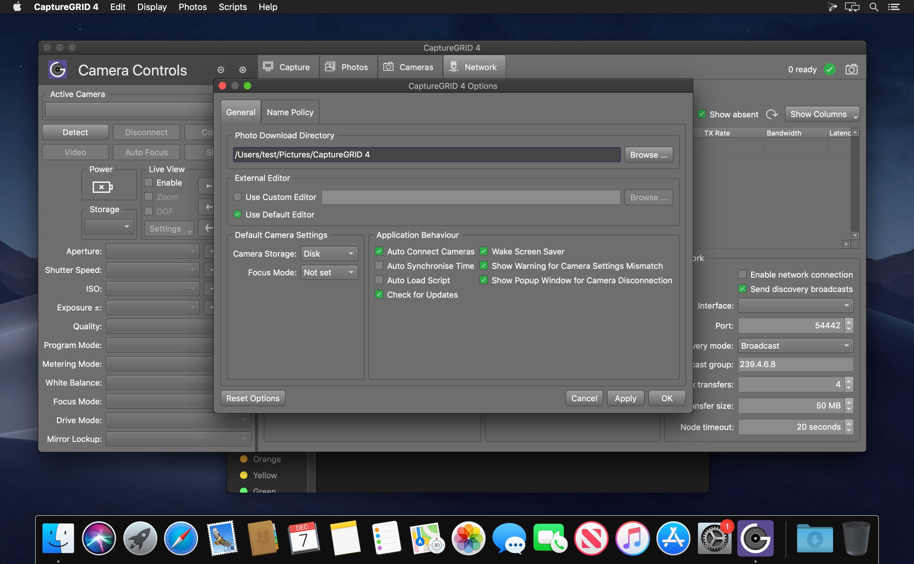Toggle Show Warning for Camera Settings Mismatch
This screenshot has width=914, height=564.
(x=484, y=266)
